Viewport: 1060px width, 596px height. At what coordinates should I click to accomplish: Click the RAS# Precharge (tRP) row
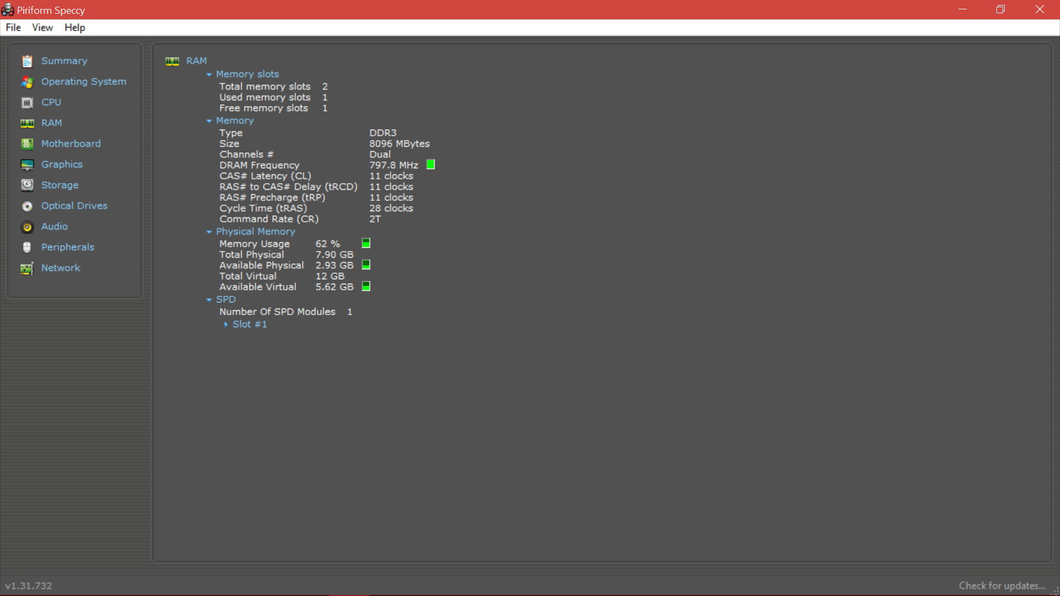tap(316, 198)
